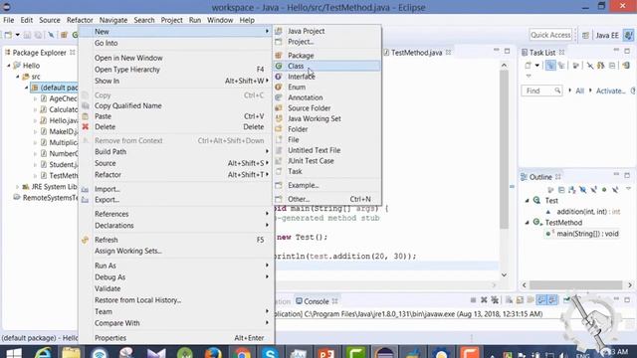Image resolution: width=637 pixels, height=358 pixels.
Task: Click Assign Working Sets... entry
Action: [177, 251]
